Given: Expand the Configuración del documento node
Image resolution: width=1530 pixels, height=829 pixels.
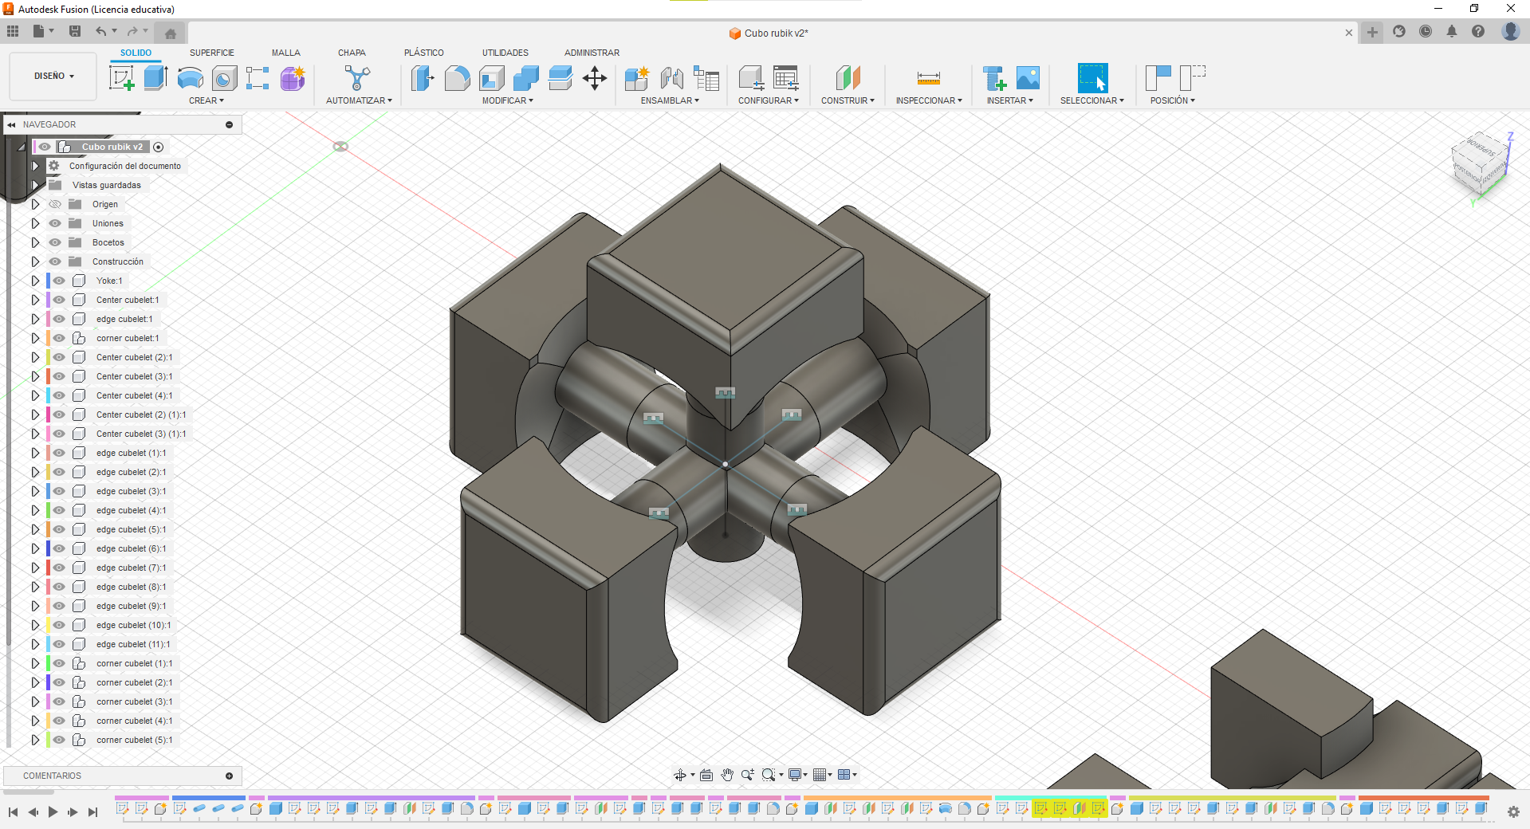Looking at the screenshot, I should tap(35, 166).
